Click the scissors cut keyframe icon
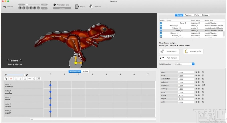 20,79
